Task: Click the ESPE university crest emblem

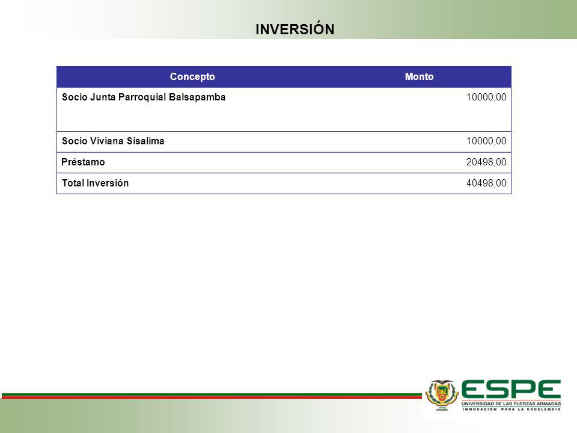Action: point(442,395)
